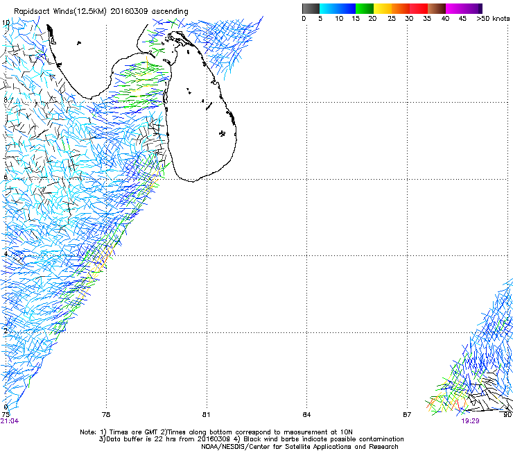
Task: Click the ">50 knots" legend label
Action: coord(493,19)
